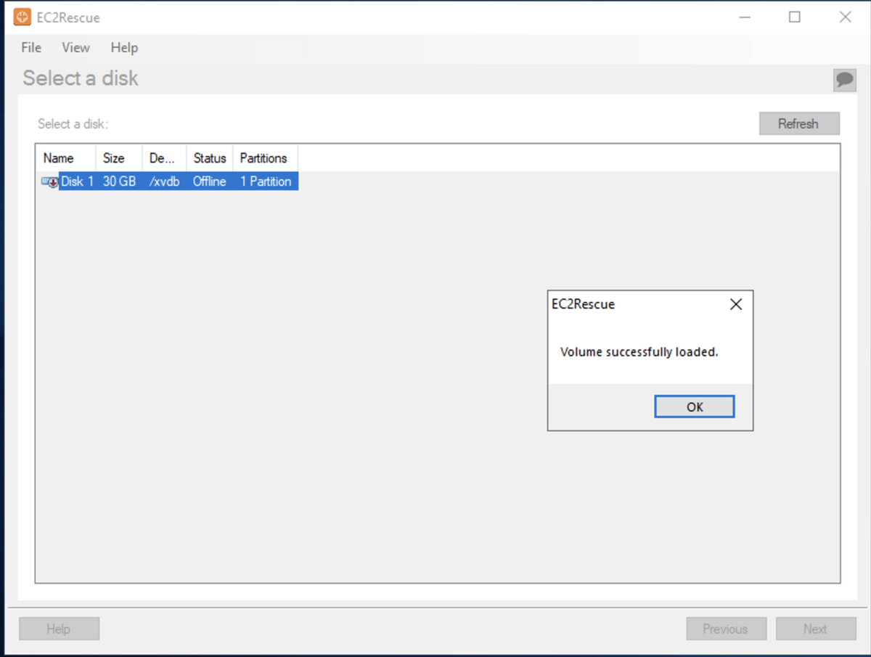
Task: Click the Offline status cell
Action: click(210, 181)
